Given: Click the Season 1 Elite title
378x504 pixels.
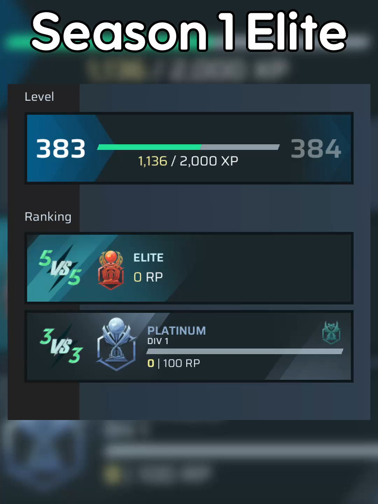Looking at the screenshot, I should click(189, 31).
